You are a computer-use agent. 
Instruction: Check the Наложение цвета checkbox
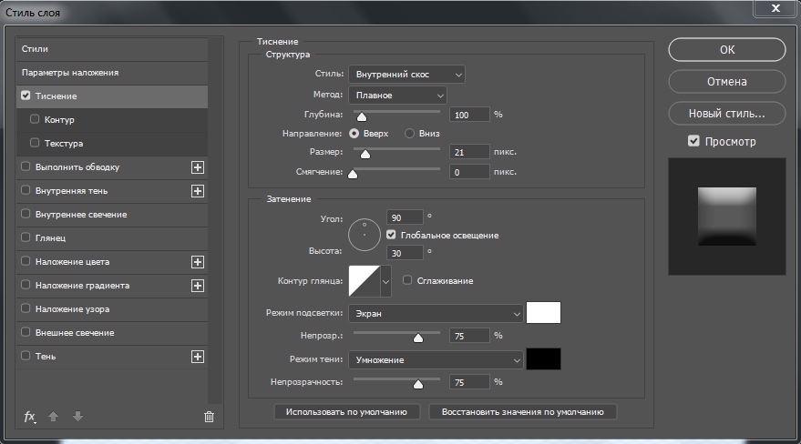[x=26, y=261]
